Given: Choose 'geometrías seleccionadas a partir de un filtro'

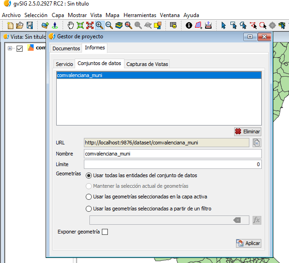Looking at the screenshot, I should [x=88, y=209].
